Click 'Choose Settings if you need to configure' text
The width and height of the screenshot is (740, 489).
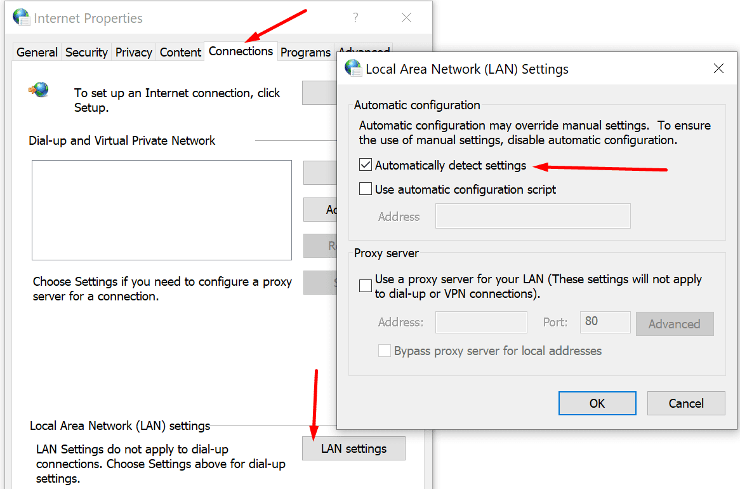coord(162,289)
